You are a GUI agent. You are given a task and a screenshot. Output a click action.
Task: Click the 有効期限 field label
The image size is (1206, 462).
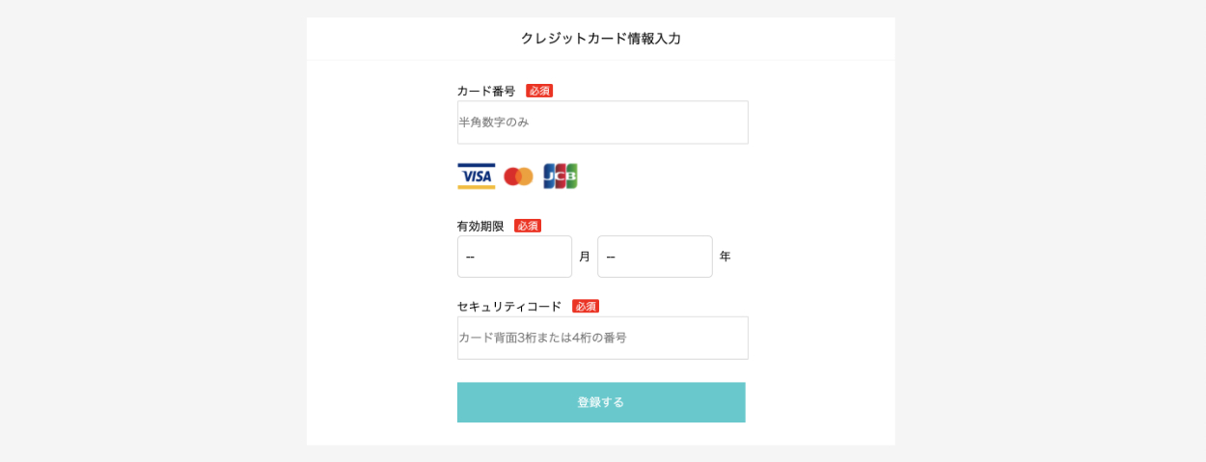[x=480, y=226]
